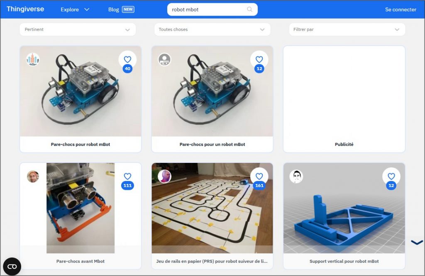Screen dimensions: 425x276
Task: Expand the "Pertinent" sort dropdown
Action: tap(78, 29)
